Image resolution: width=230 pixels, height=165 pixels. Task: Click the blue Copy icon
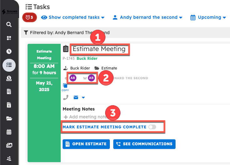pyautogui.click(x=65, y=86)
